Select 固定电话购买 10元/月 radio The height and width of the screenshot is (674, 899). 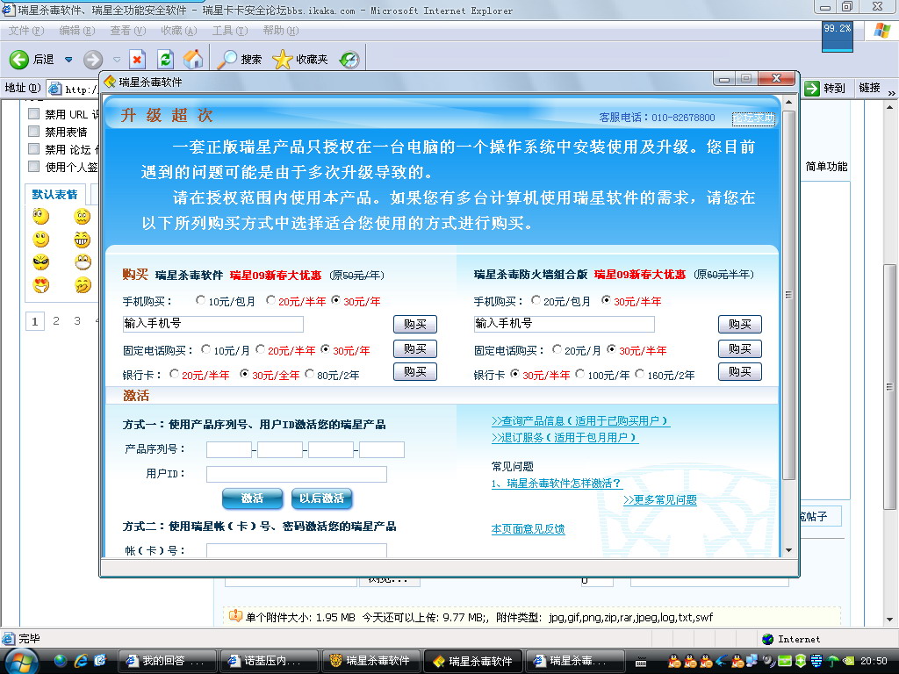point(205,349)
